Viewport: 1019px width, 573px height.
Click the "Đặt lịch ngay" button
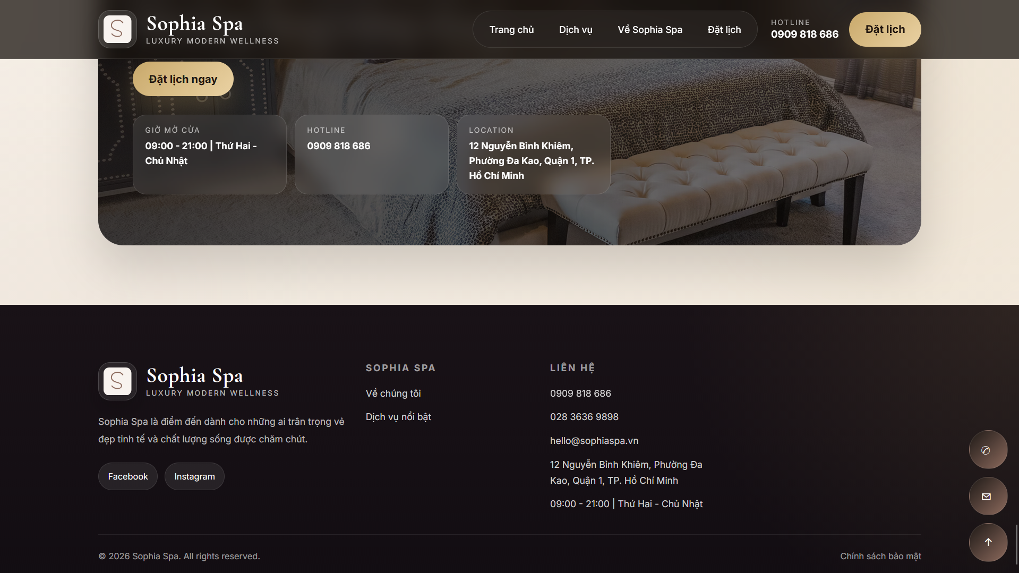[x=183, y=79]
